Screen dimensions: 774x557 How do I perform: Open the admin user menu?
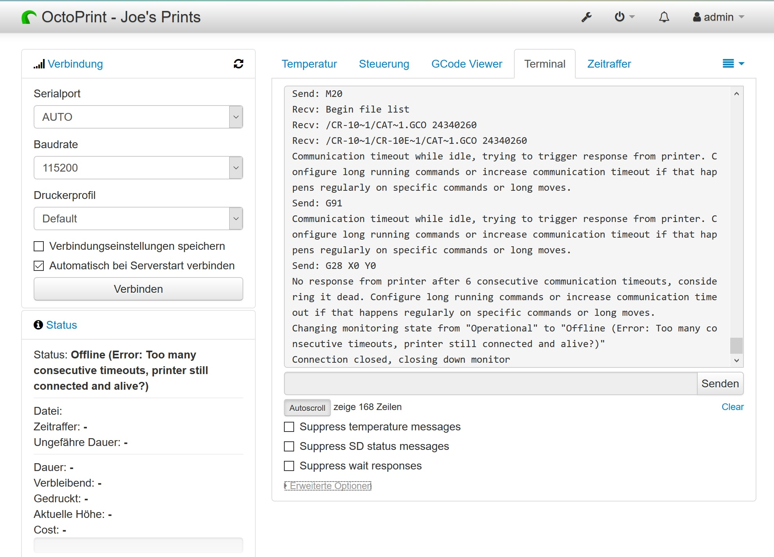(718, 17)
